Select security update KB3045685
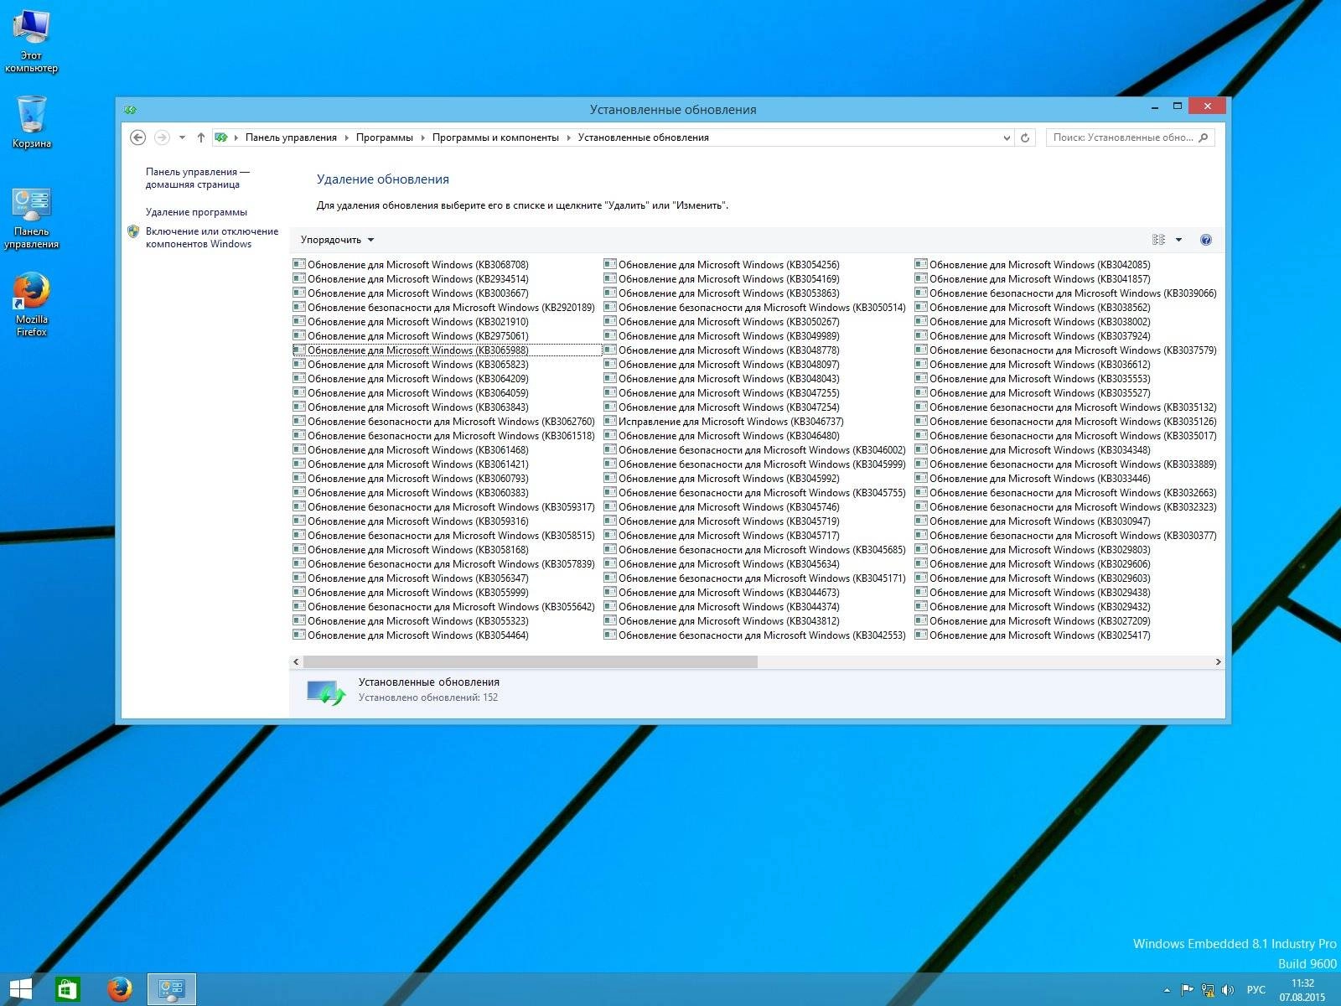This screenshot has width=1341, height=1006. tap(754, 550)
